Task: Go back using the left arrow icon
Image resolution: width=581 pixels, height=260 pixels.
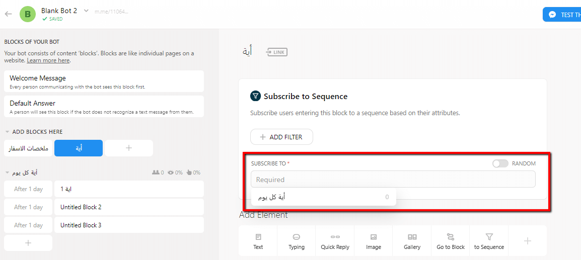Action: (8, 14)
